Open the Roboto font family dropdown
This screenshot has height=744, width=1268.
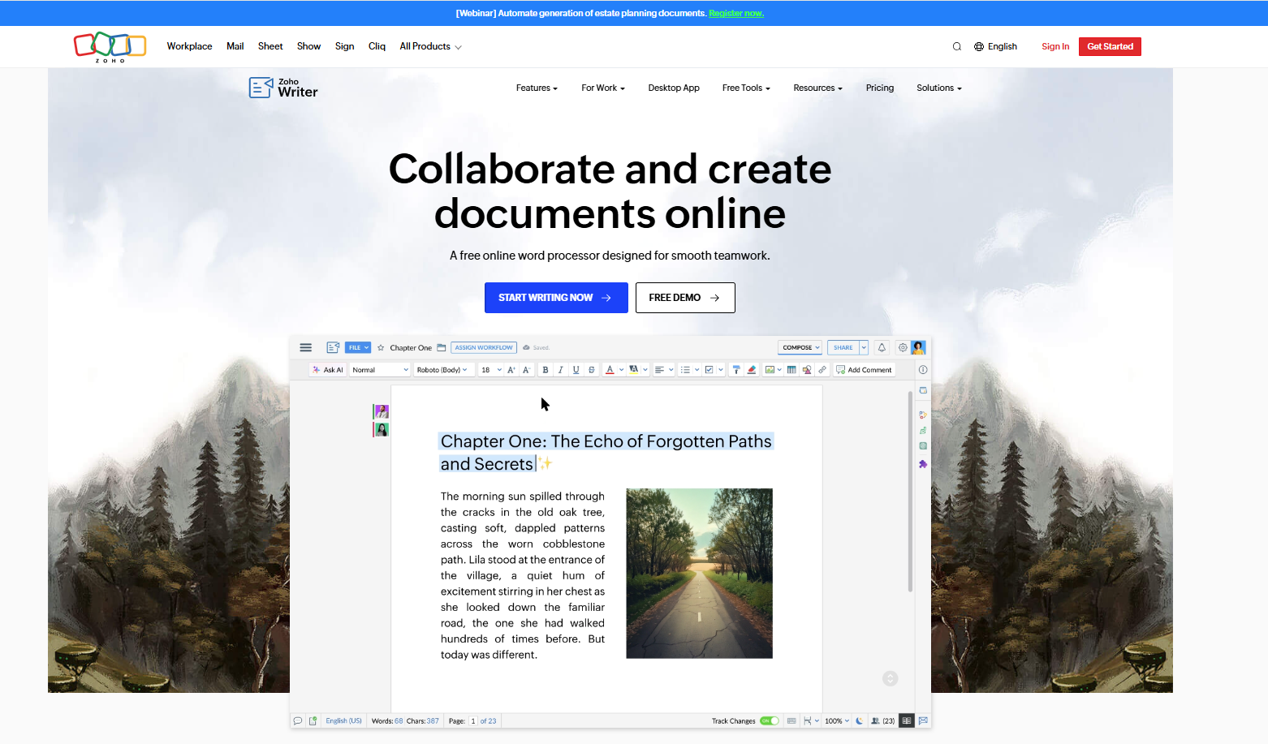click(x=443, y=369)
